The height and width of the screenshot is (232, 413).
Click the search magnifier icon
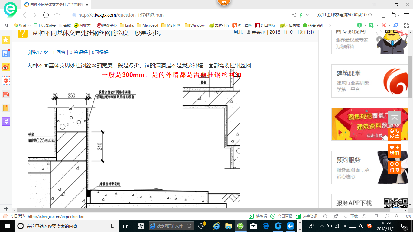point(370,15)
